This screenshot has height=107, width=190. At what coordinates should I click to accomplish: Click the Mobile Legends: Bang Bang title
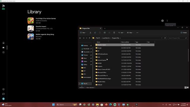point(45,34)
